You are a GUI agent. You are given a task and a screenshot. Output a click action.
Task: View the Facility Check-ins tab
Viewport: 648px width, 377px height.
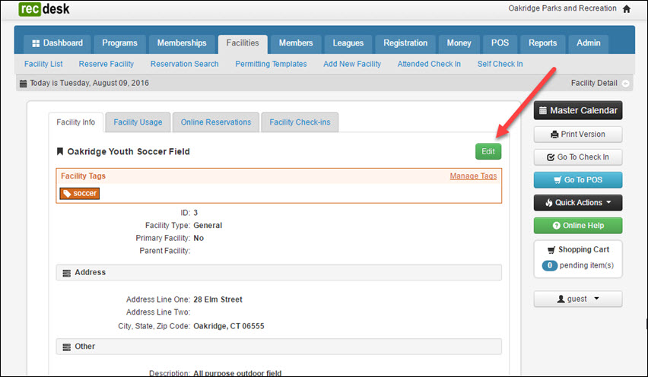pos(300,122)
